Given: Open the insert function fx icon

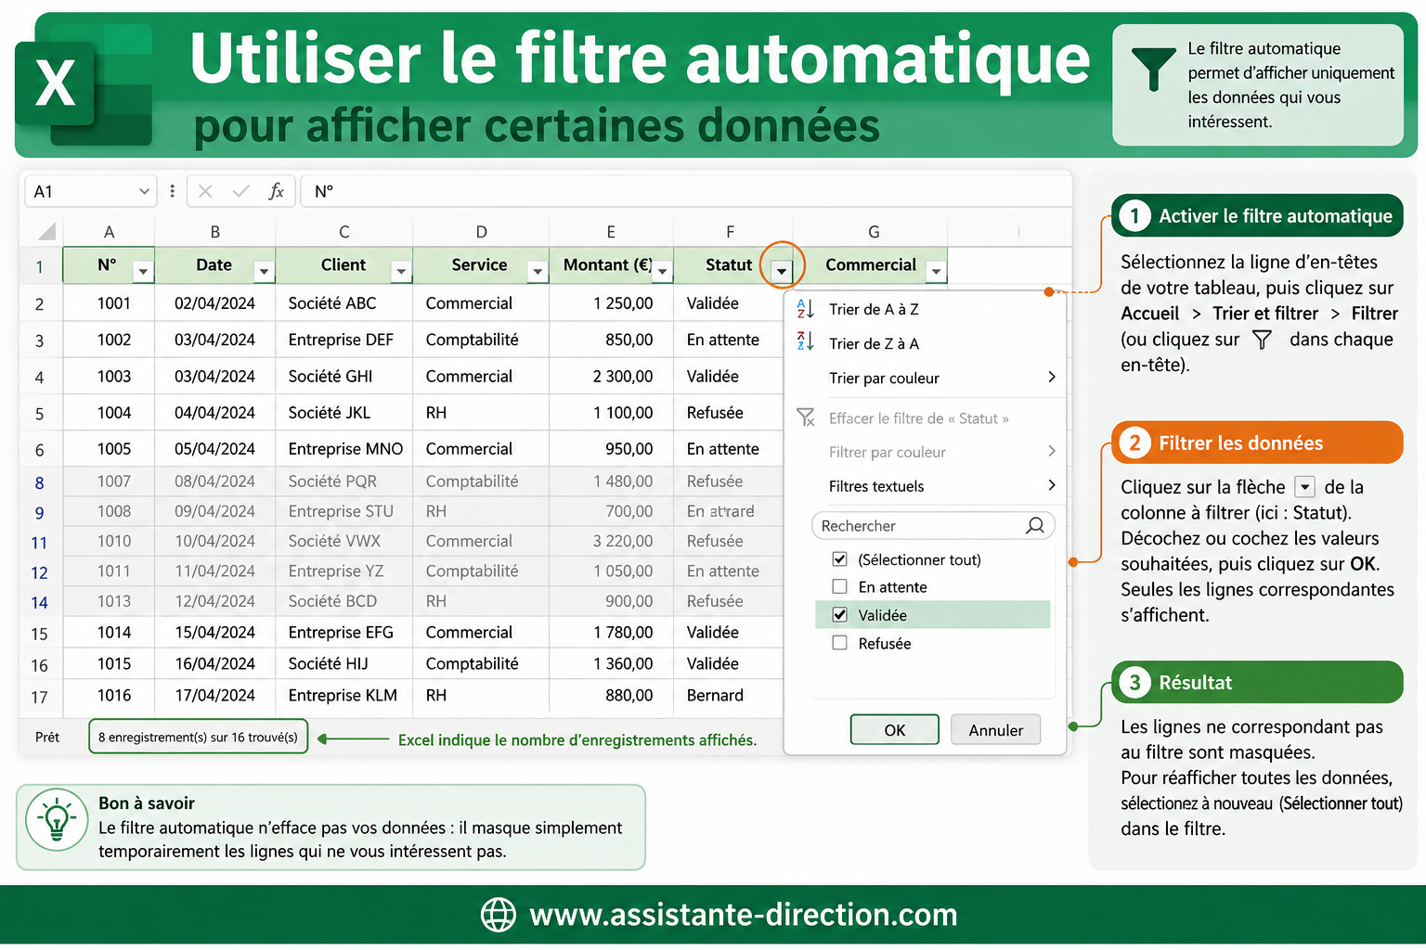Looking at the screenshot, I should 276,191.
